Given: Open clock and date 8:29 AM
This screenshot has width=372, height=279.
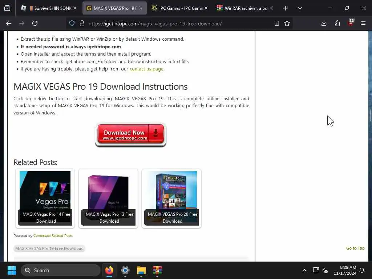Looking at the screenshot, I should [x=345, y=270].
